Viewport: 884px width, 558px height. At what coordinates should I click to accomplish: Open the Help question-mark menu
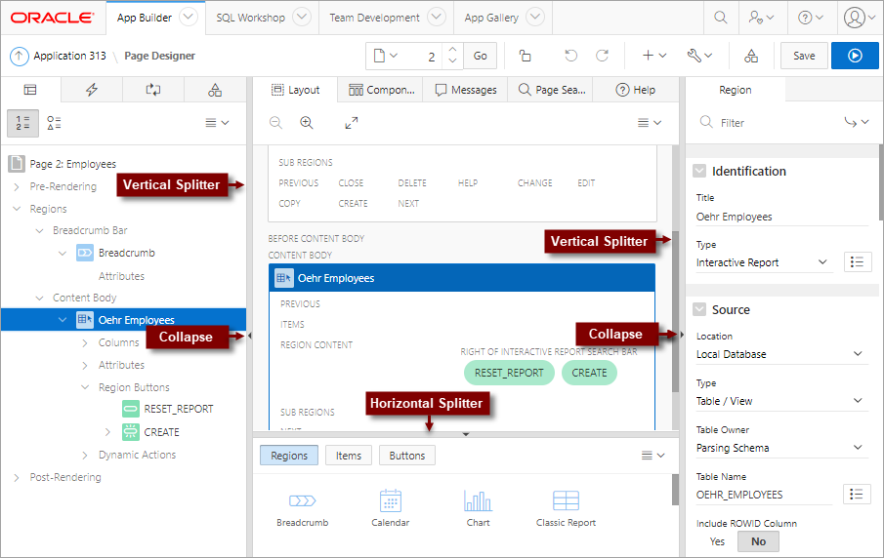coord(810,18)
